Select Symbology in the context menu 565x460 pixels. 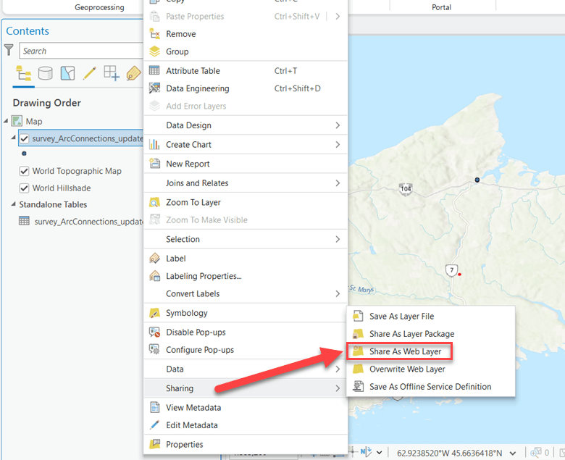point(245,313)
